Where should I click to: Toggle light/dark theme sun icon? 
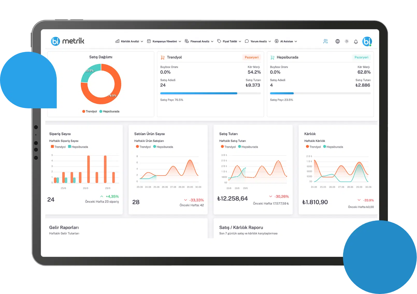347,41
